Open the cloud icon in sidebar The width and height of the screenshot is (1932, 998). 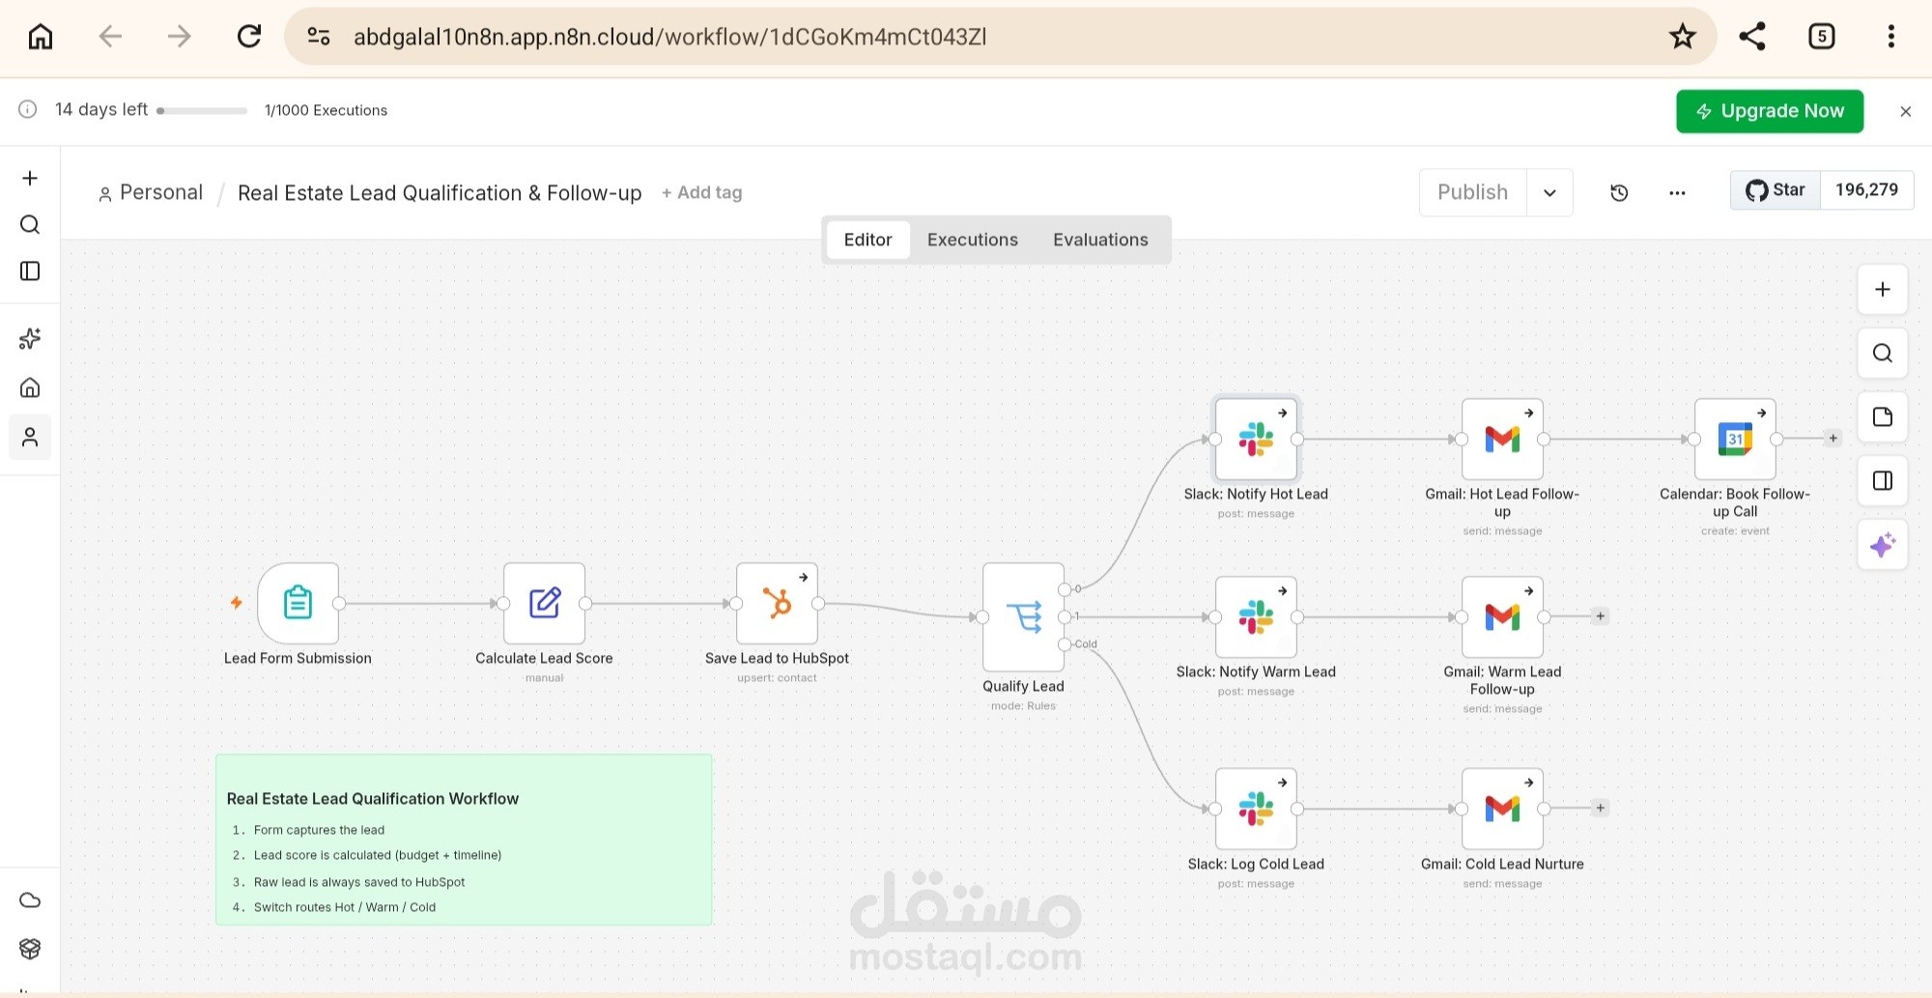tap(30, 900)
